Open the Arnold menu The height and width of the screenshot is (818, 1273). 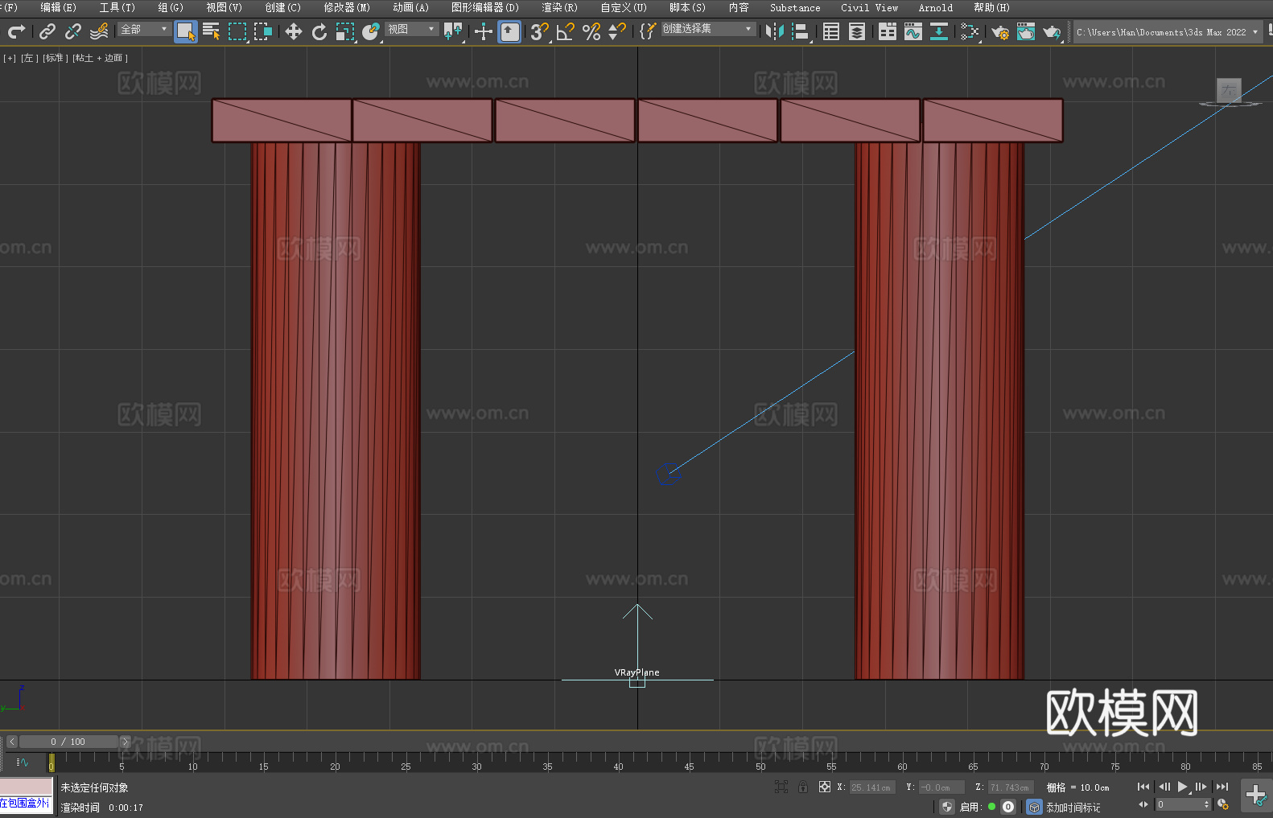[x=936, y=7]
